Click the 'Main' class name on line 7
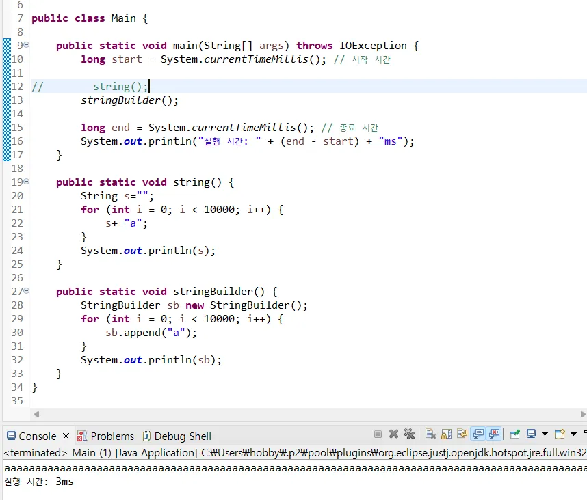This screenshot has height=500, width=587. tap(124, 18)
